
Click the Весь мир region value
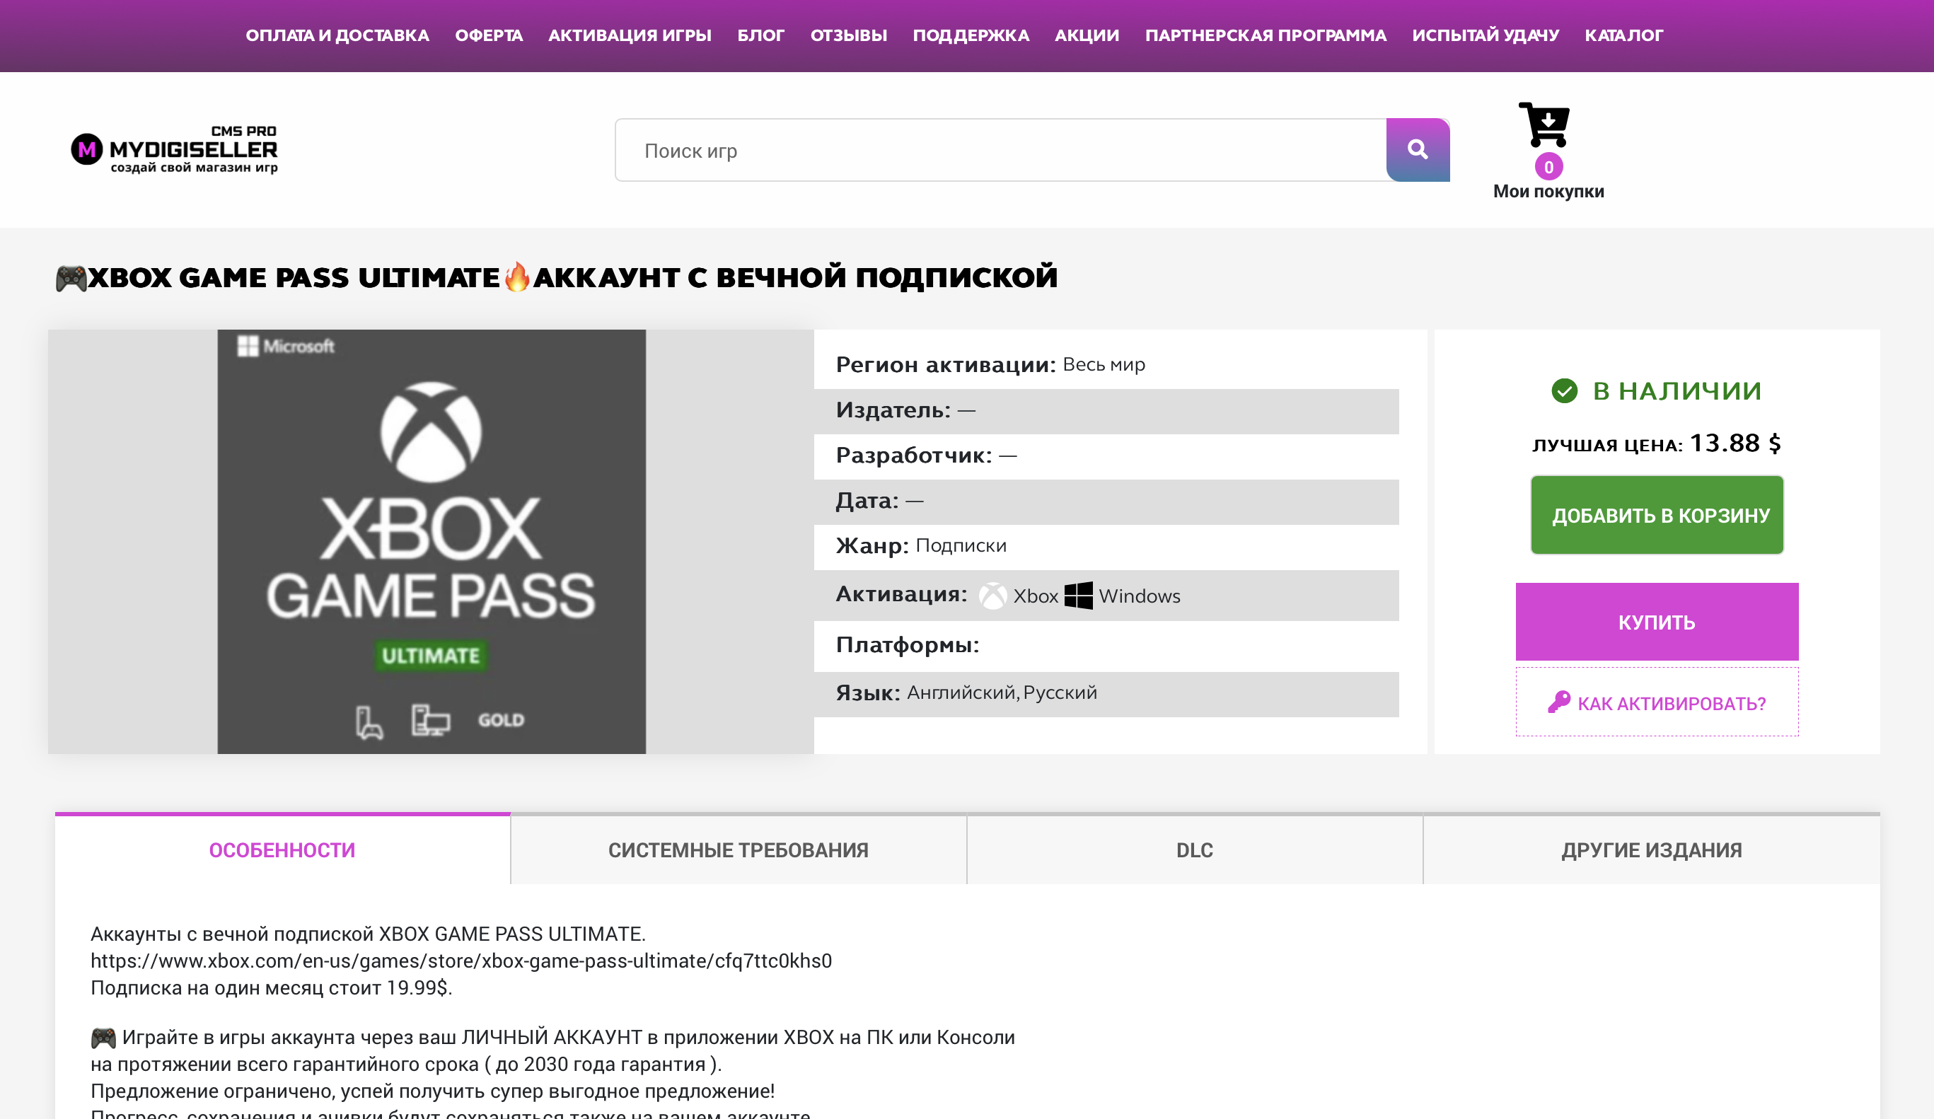point(1104,364)
